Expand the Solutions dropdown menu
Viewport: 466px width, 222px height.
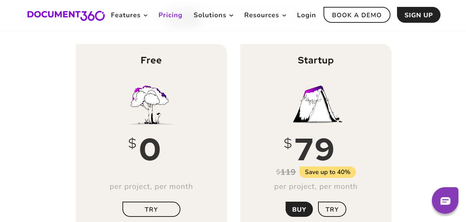(213, 15)
